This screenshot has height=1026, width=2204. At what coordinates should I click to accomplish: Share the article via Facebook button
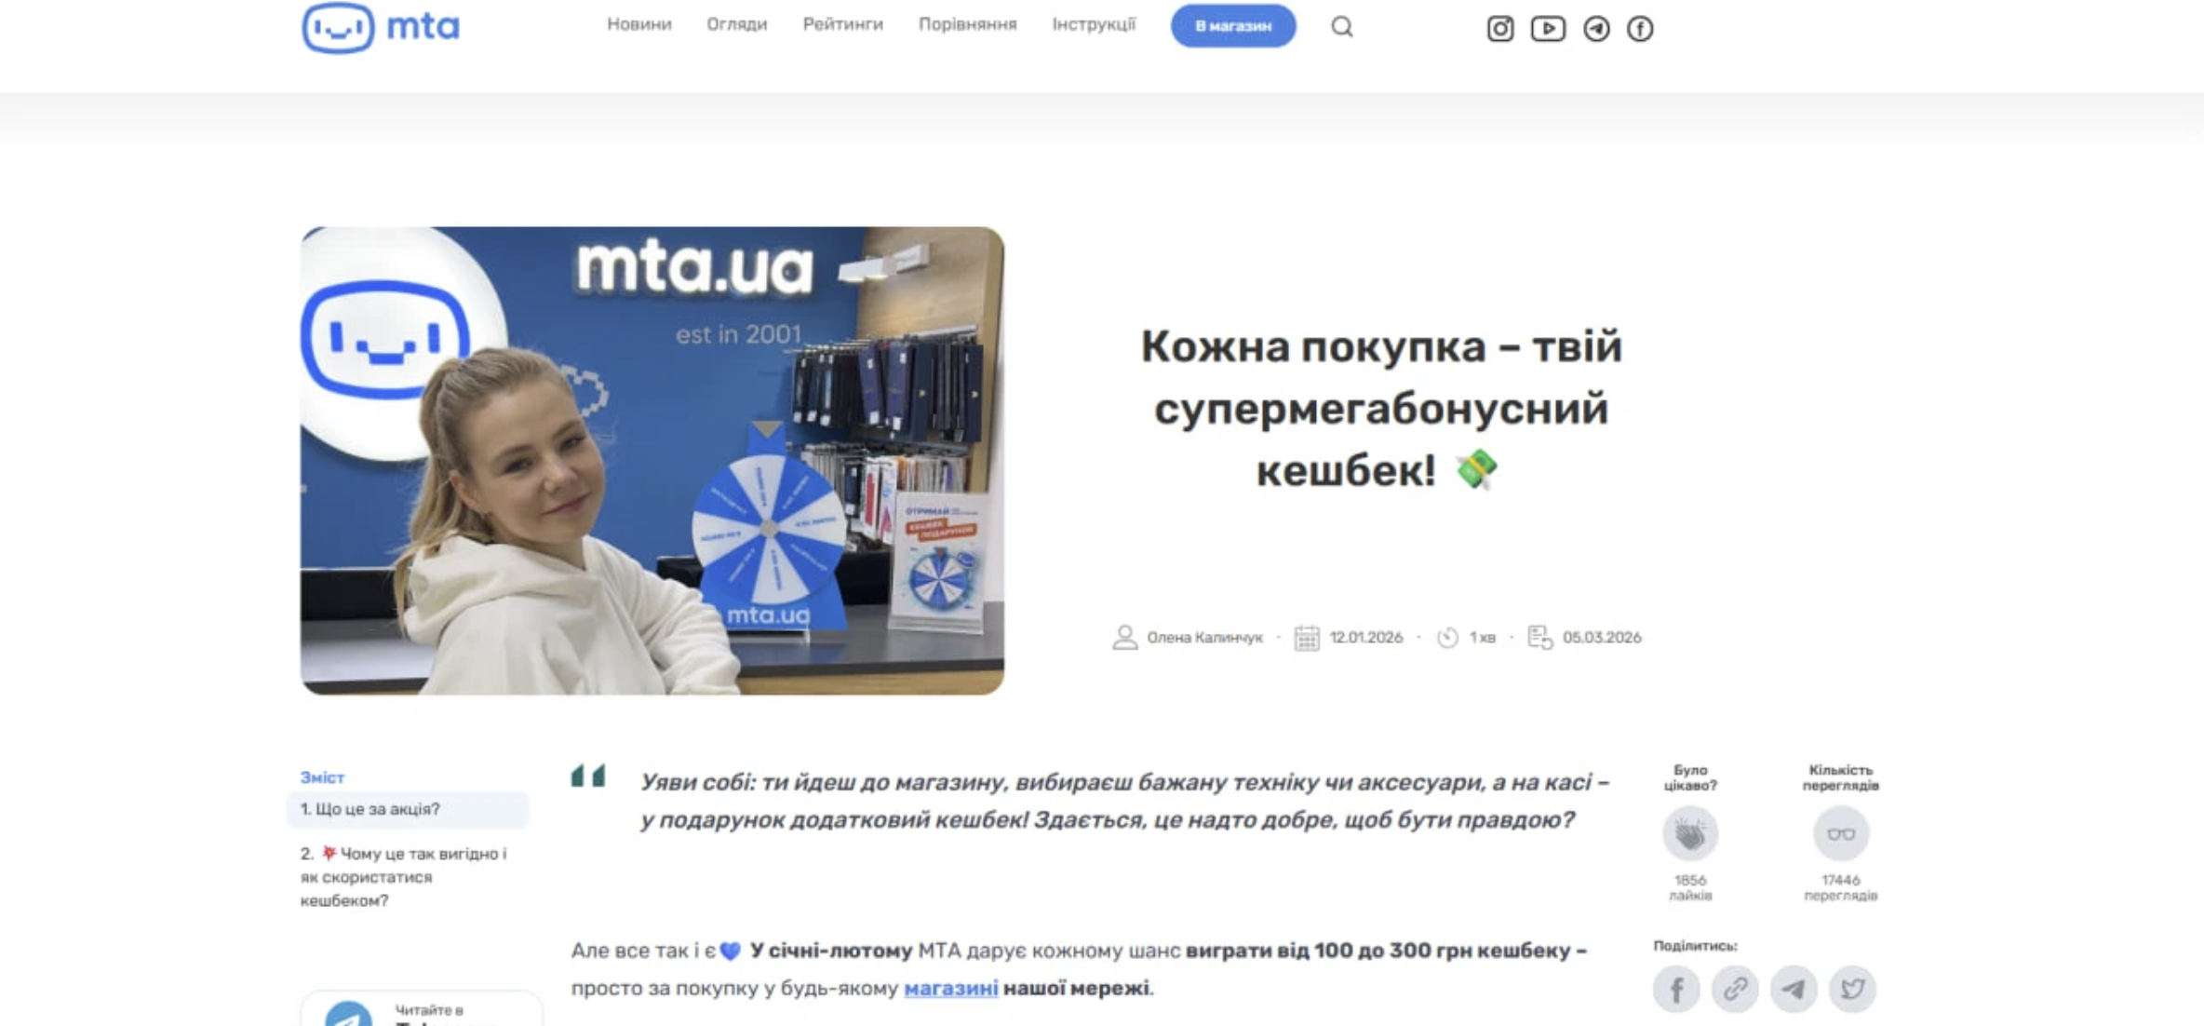pyautogui.click(x=1676, y=989)
